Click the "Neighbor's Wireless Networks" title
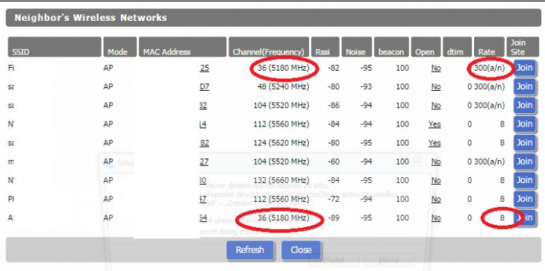Screen dimensions: 545x271 (91, 18)
